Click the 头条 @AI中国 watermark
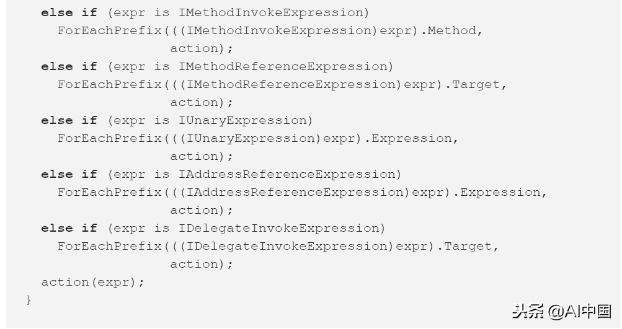This screenshot has width=622, height=329. coord(562,311)
